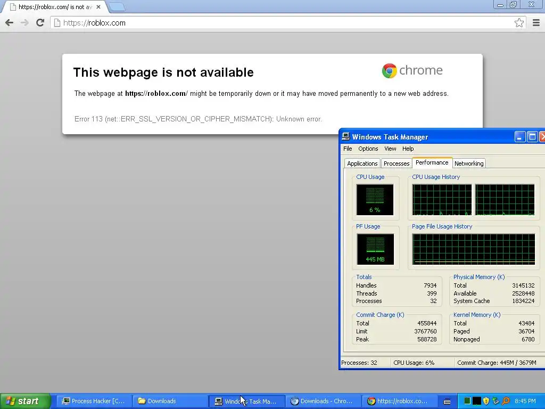The width and height of the screenshot is (545, 409).
Task: Click Physical Memory Available value 2528448
Action: pos(523,293)
